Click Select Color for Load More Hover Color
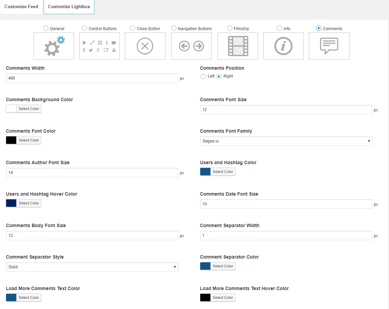Viewport: 389px width, 309px height. (x=223, y=297)
